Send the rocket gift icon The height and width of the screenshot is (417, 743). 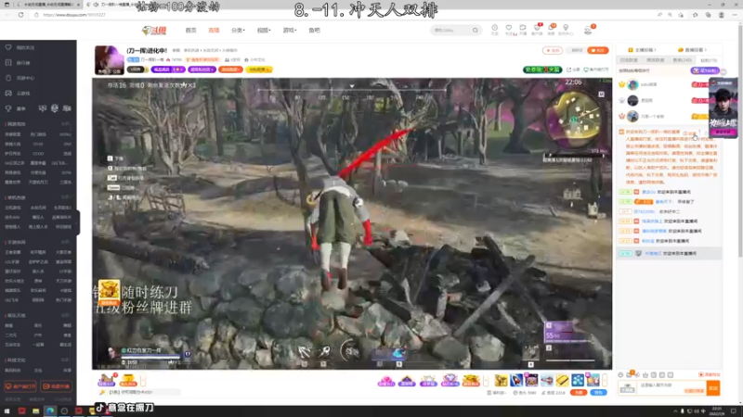pyautogui.click(x=516, y=380)
